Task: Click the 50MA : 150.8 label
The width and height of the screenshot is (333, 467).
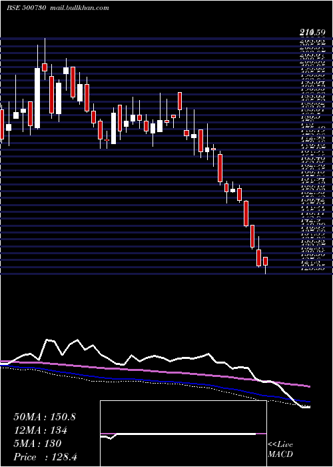Action: 45,417
